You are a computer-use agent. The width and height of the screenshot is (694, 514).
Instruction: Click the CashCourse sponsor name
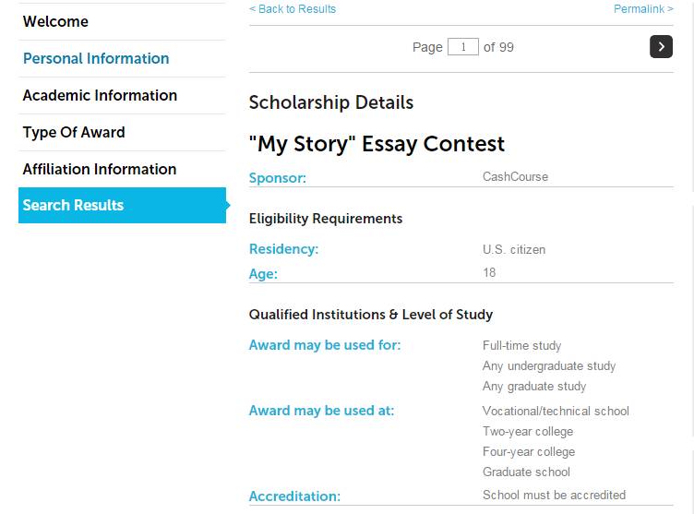[x=515, y=176]
